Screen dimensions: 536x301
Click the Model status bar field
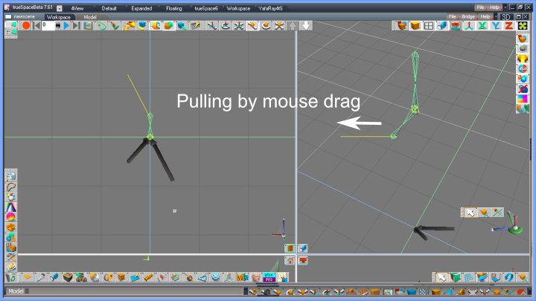125,291
